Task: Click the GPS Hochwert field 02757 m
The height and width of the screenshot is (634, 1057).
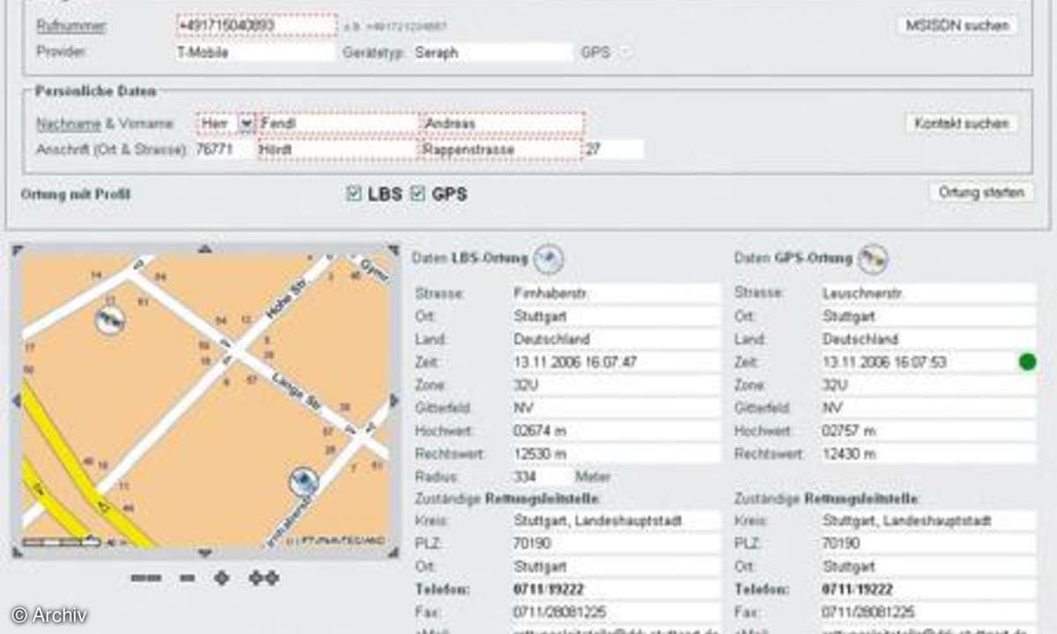Action: click(x=928, y=431)
